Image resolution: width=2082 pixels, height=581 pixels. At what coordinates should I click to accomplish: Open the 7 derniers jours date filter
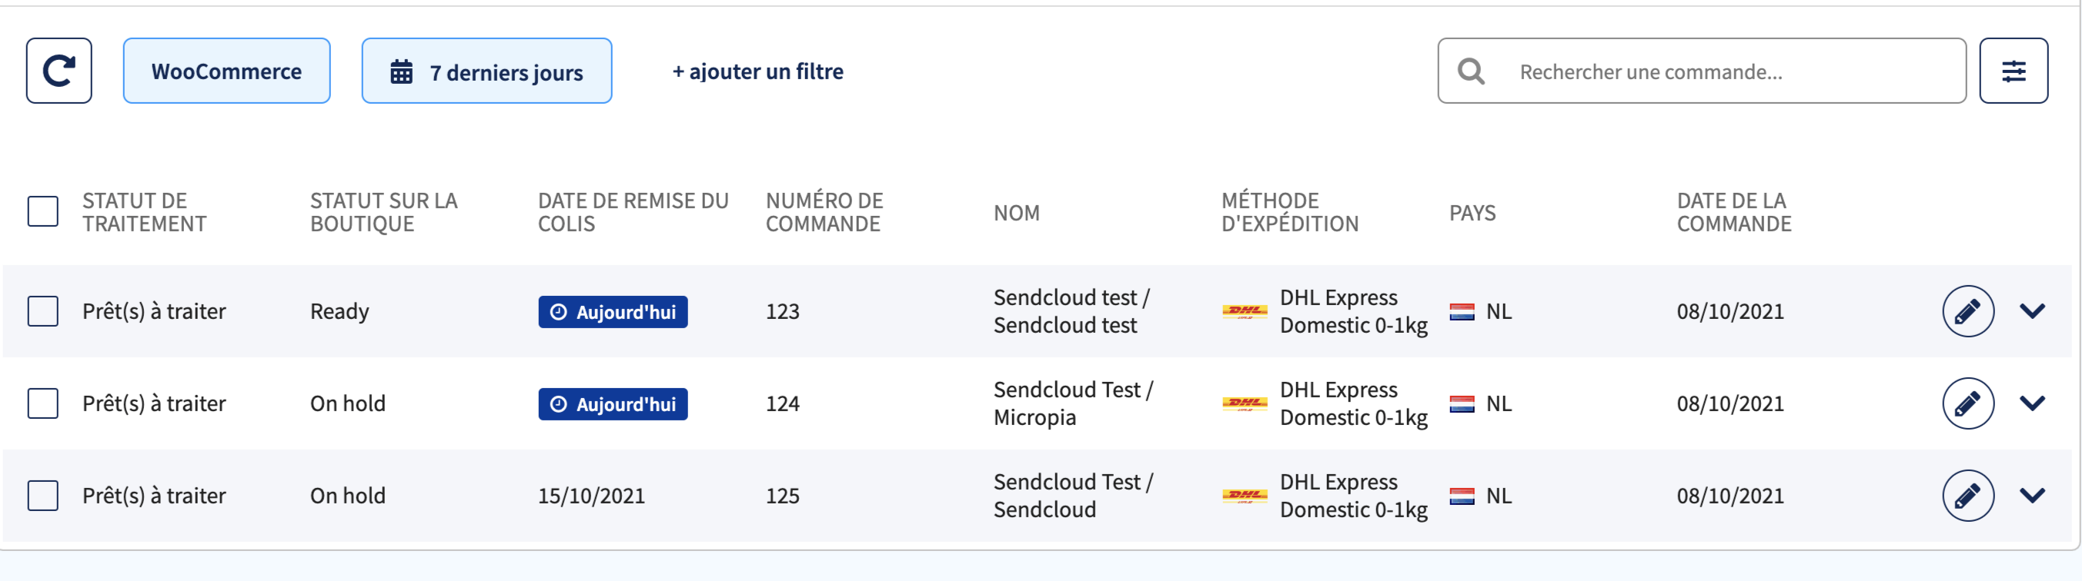(486, 71)
